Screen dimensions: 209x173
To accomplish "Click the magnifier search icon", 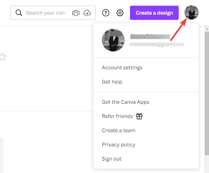I will tap(19, 13).
